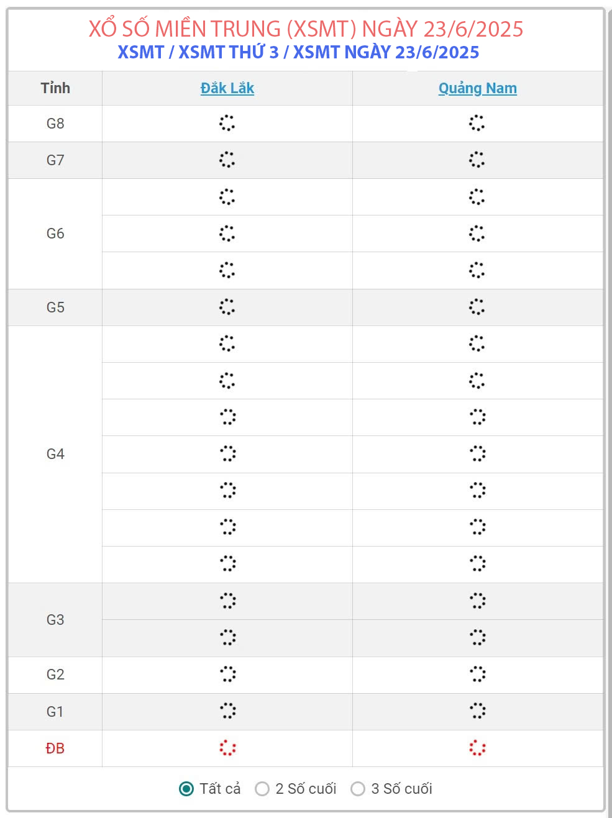Click the G2 loading spinner under Quảng Nam
612x818 pixels.
coord(477,674)
